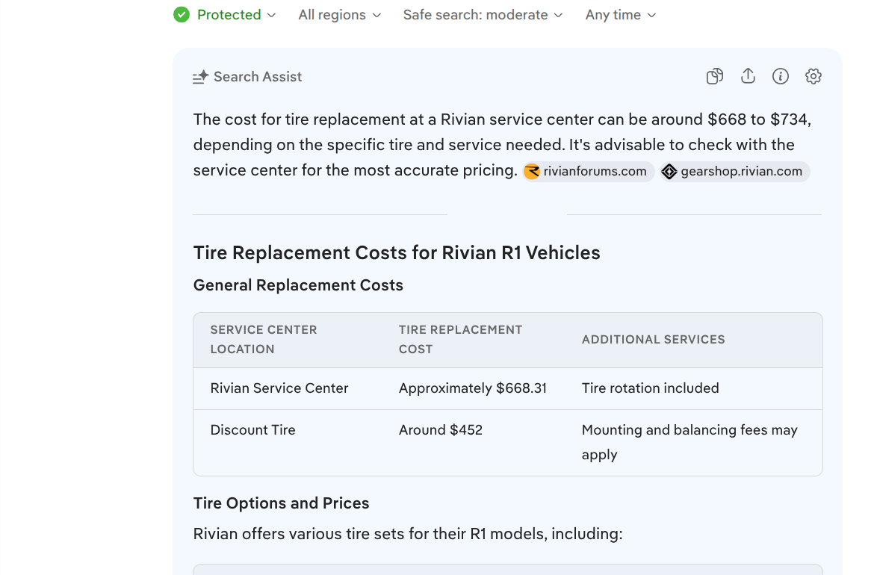Click the Tire Replacement Cost column header
Screen dimensions: 874x575
(x=460, y=339)
